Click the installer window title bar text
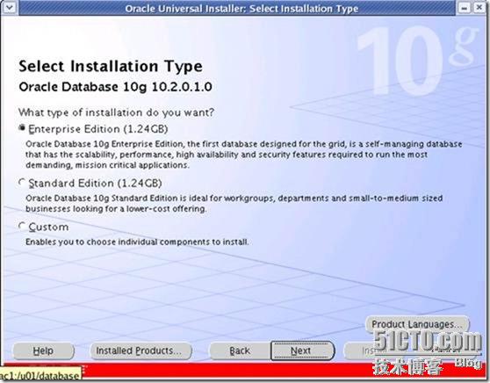Screen dimensions: 490x383 pyautogui.click(x=241, y=9)
